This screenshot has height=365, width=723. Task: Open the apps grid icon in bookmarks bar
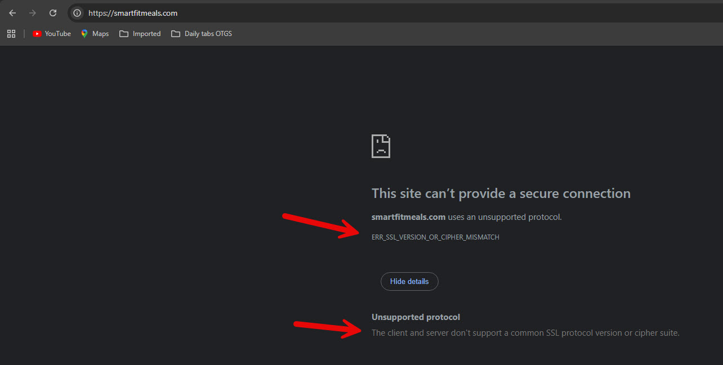[x=11, y=34]
